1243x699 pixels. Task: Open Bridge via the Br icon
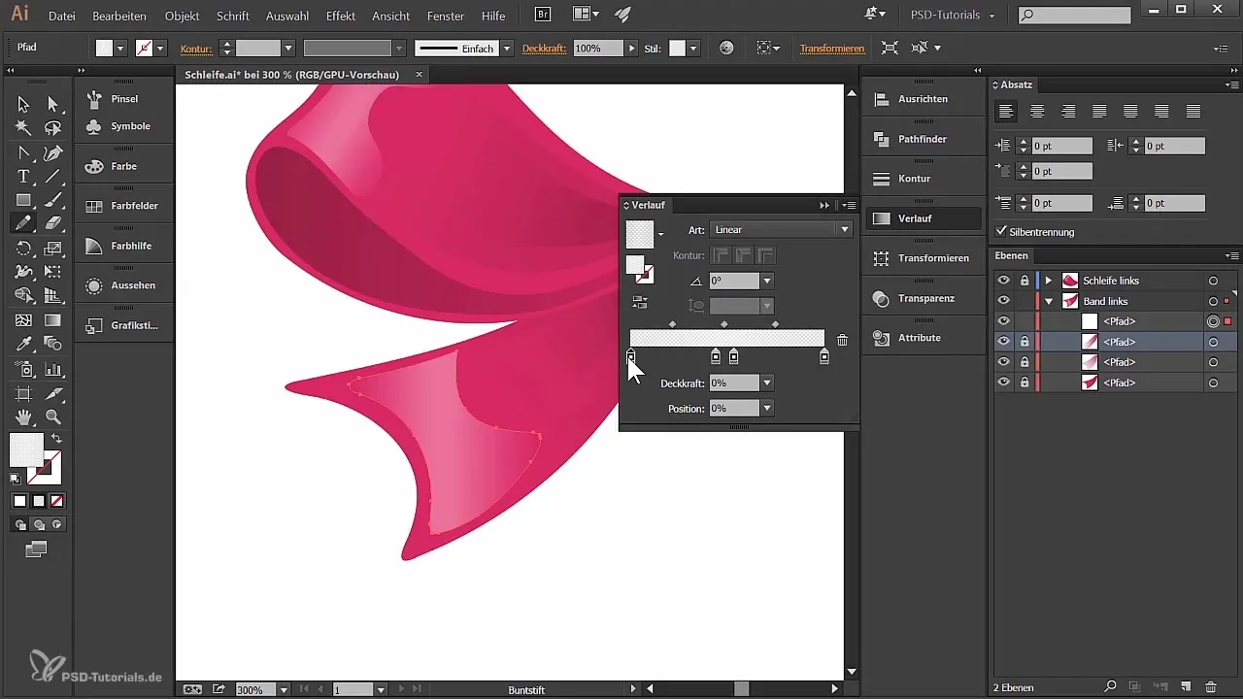(x=544, y=15)
